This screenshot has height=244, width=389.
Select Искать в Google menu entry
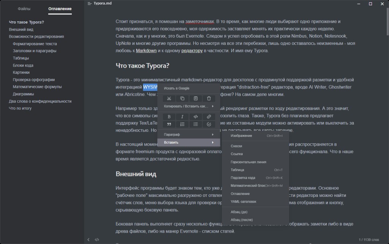(188, 88)
